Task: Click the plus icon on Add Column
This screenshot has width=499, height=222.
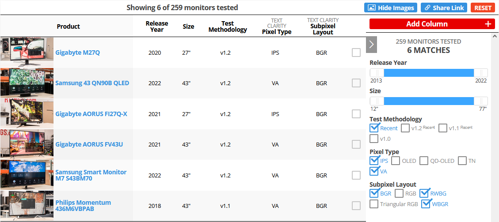Action: pos(488,24)
